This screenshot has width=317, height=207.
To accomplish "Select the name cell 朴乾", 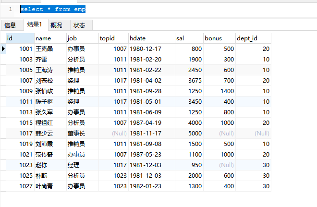I will point(50,175).
